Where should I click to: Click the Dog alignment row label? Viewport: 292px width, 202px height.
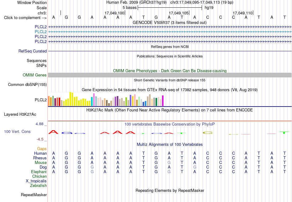[43, 167]
